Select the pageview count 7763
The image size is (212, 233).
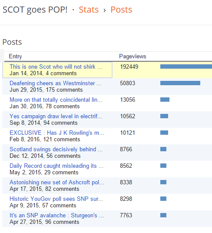click(126, 215)
